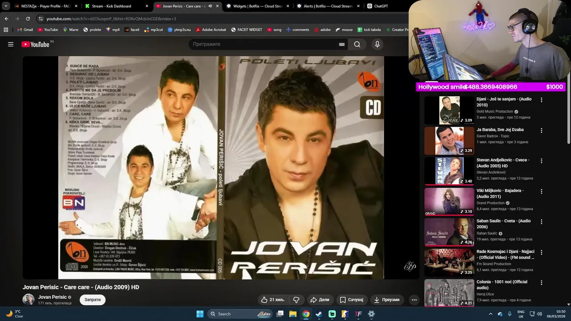This screenshot has width=571, height=321.
Task: Switch to ChatGPT tab
Action: click(x=381, y=6)
